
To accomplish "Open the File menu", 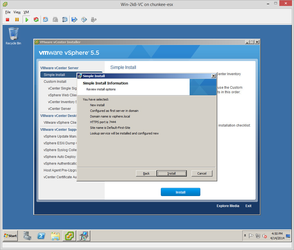I will tap(8, 12).
